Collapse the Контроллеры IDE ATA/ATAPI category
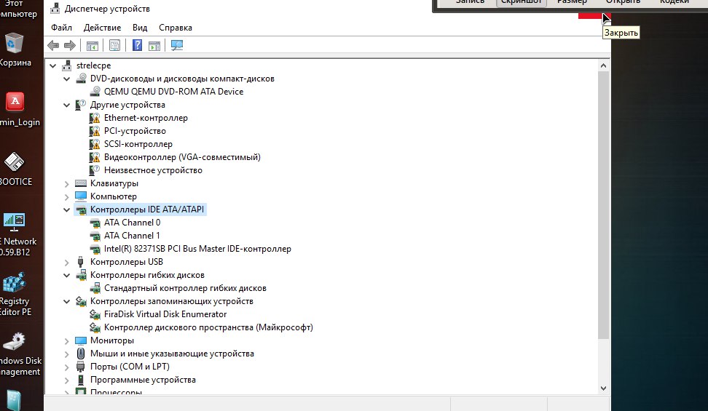708x411 pixels. point(66,210)
